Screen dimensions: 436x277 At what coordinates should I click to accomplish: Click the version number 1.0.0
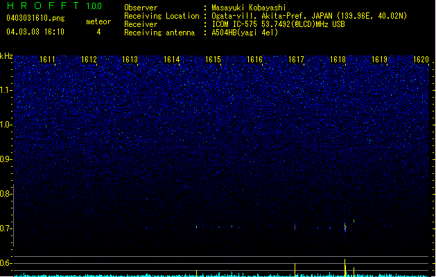coord(94,6)
